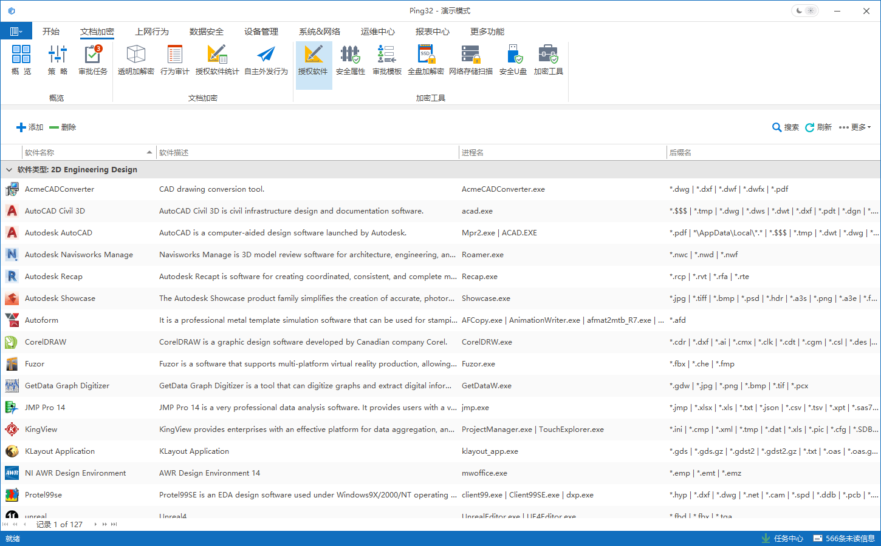Toggle the dark/light theme switch
Viewport: 881px width, 546px height.
pos(805,11)
